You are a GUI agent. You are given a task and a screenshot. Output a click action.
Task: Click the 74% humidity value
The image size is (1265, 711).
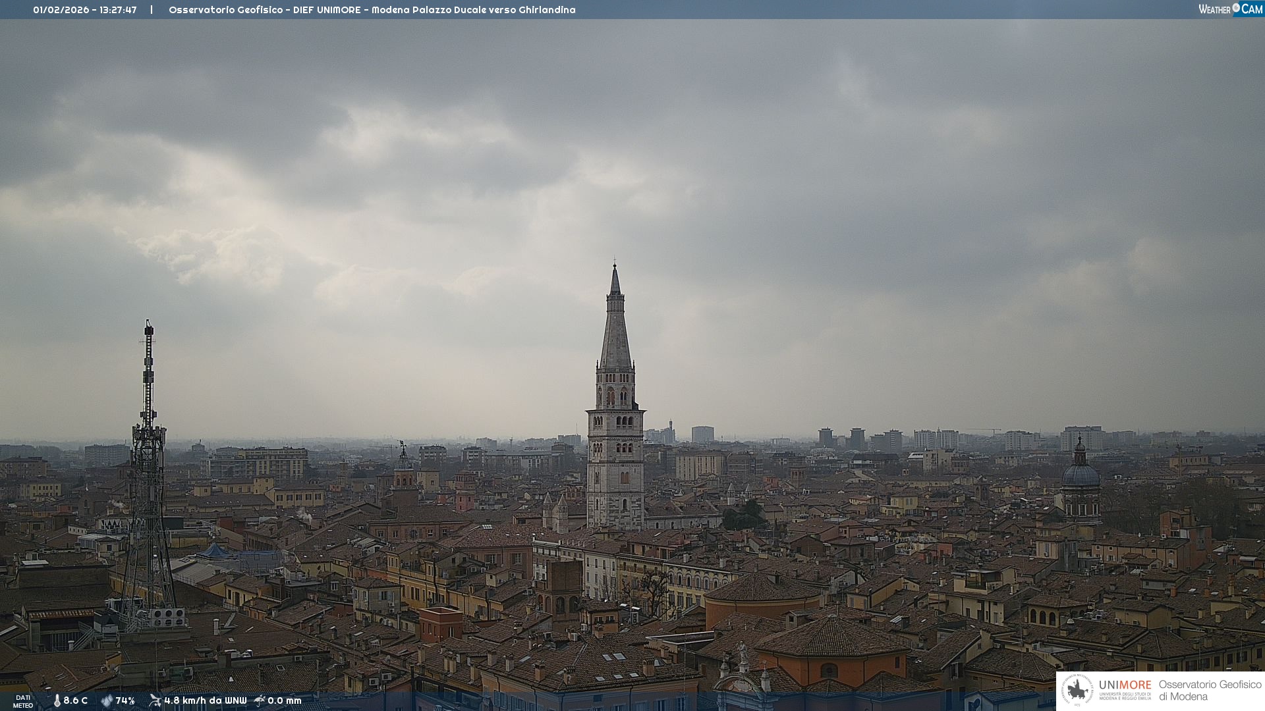tap(125, 700)
